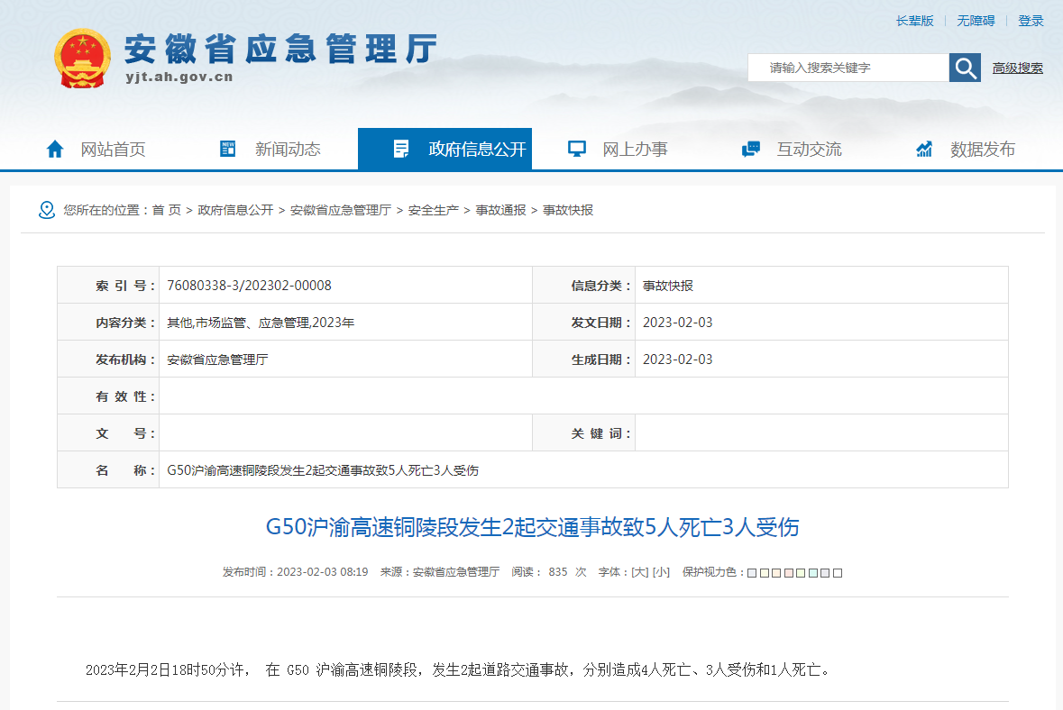Click the 登录 login link
This screenshot has height=710, width=1063.
[1031, 21]
